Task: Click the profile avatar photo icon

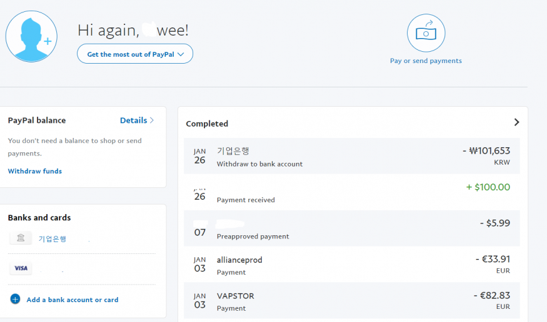Action: (x=31, y=37)
